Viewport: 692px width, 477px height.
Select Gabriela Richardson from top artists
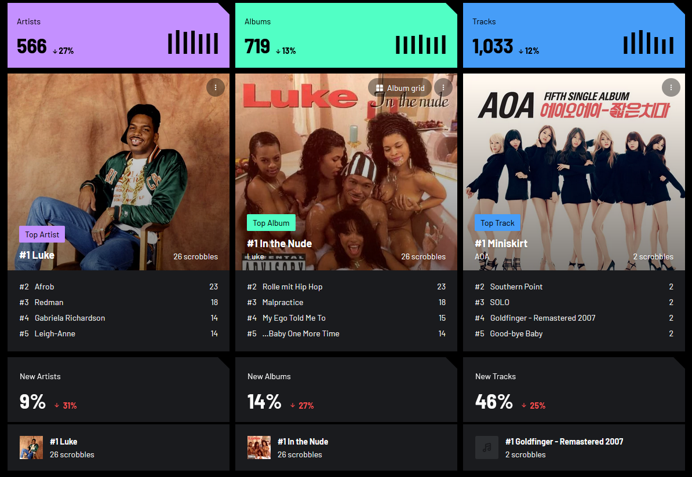pos(70,318)
